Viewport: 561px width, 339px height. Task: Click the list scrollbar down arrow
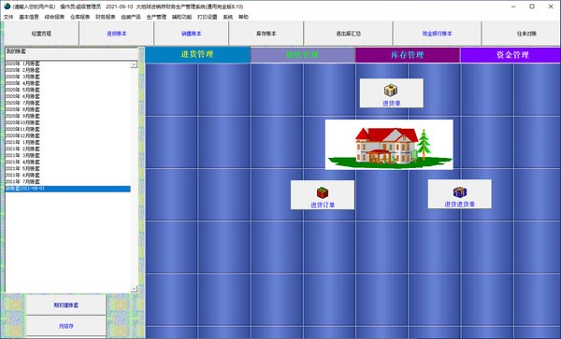point(134,289)
